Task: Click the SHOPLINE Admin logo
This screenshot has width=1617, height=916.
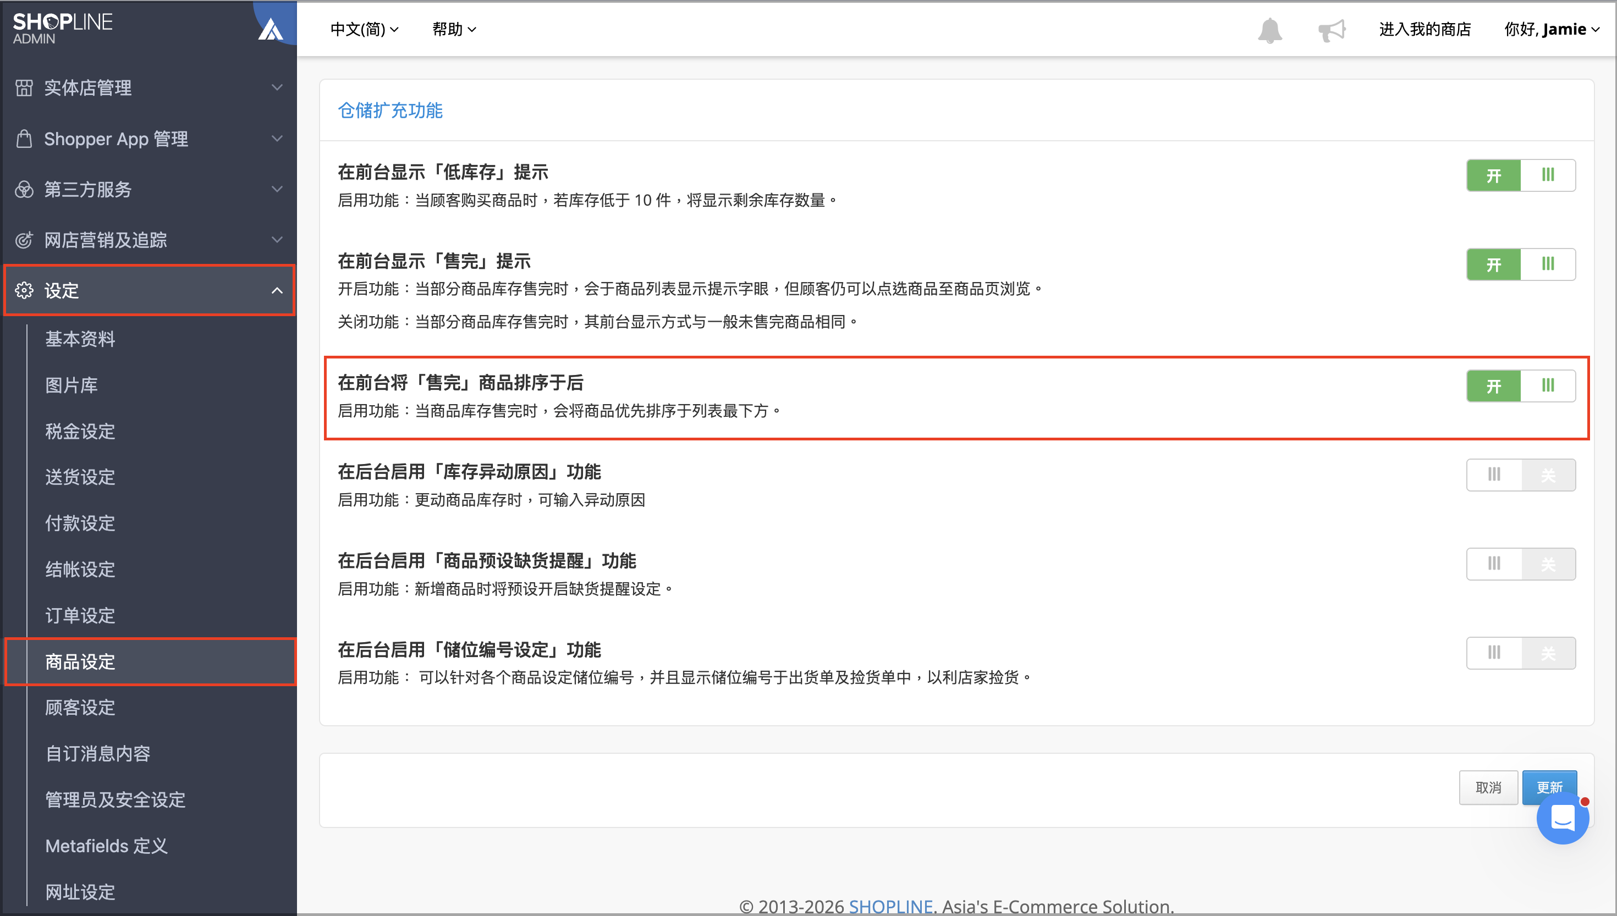Action: [62, 28]
